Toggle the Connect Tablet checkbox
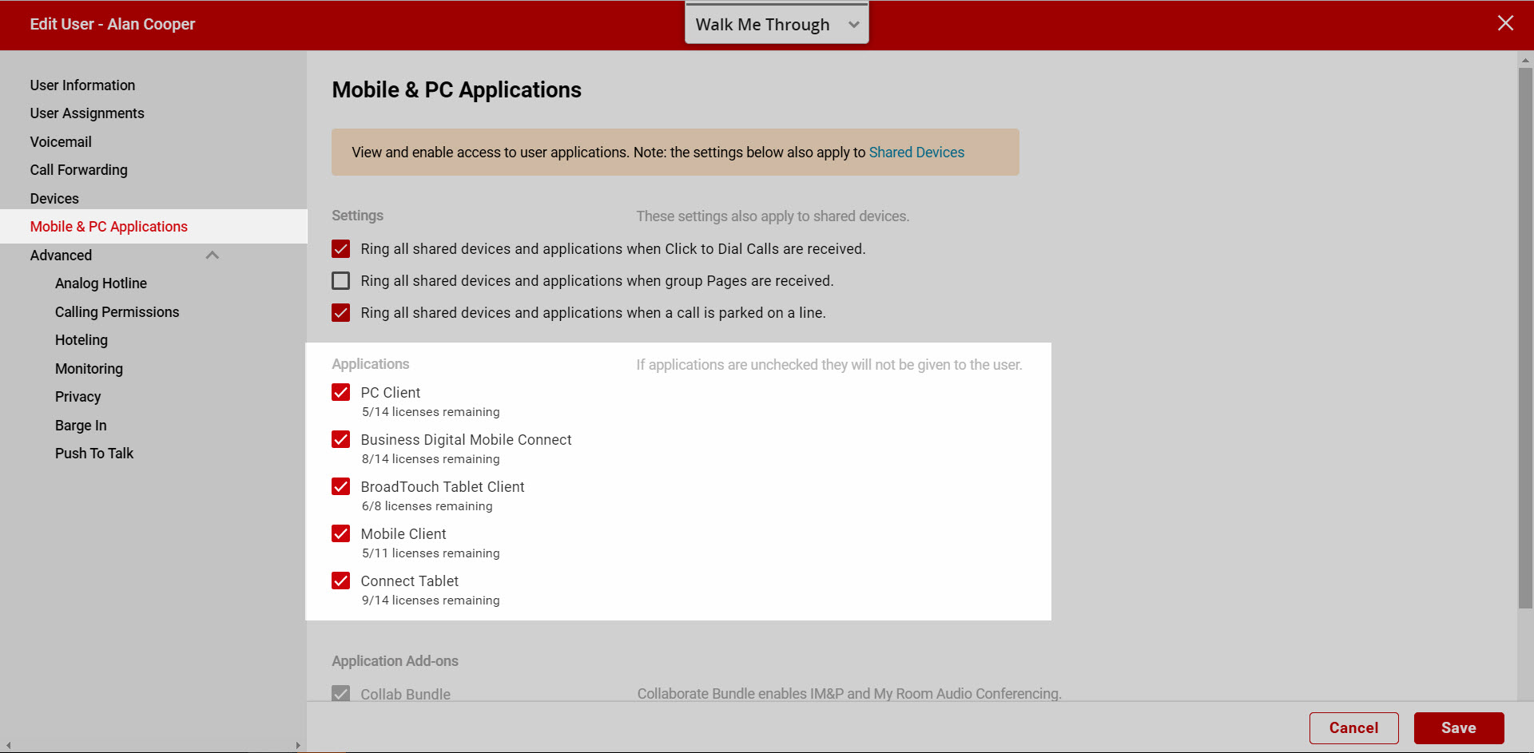The height and width of the screenshot is (753, 1534). pyautogui.click(x=340, y=581)
